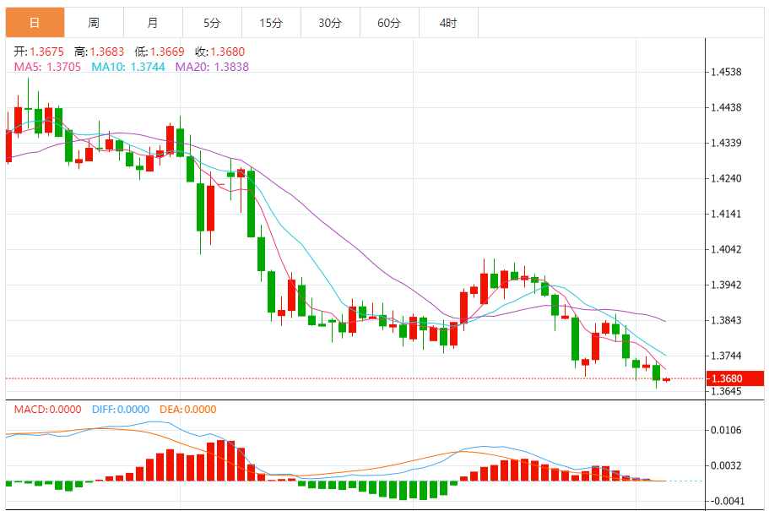Click the 1.4240 price axis label
Image resolution: width=769 pixels, height=511 pixels.
726,178
